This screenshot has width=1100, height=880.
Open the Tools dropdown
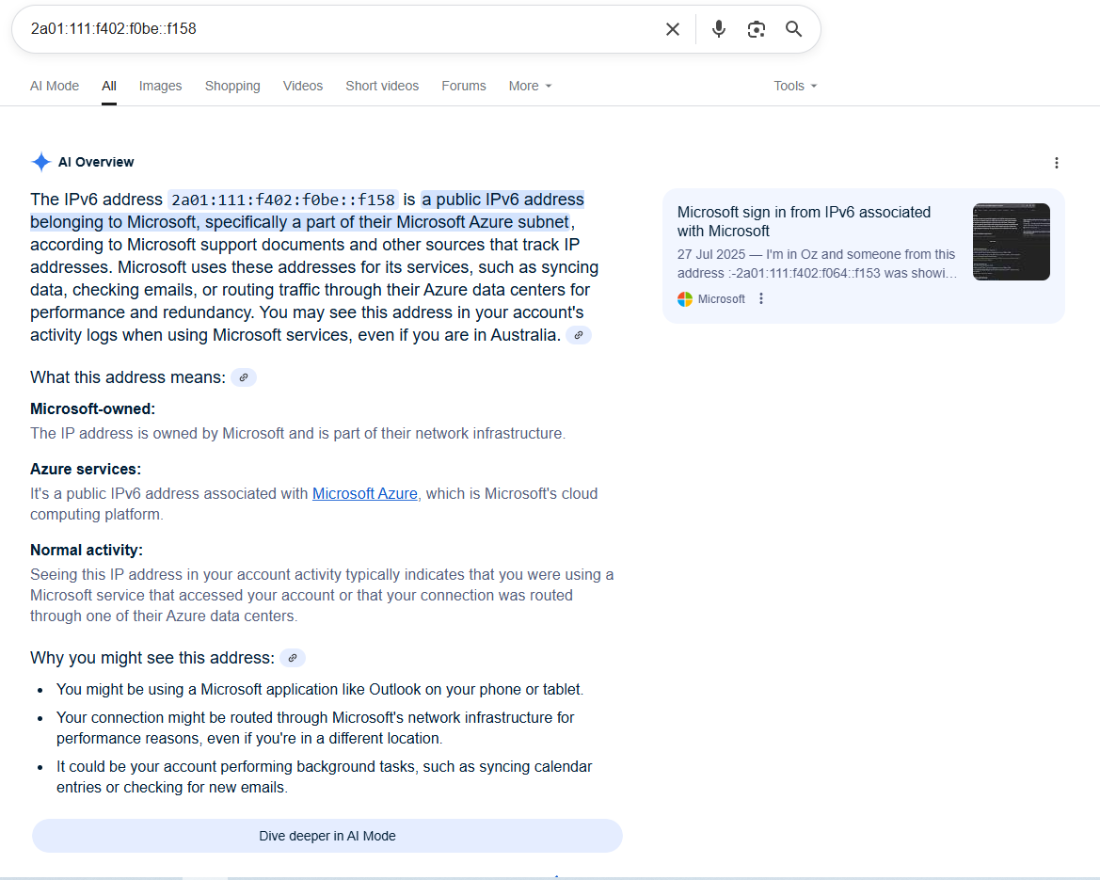795,86
